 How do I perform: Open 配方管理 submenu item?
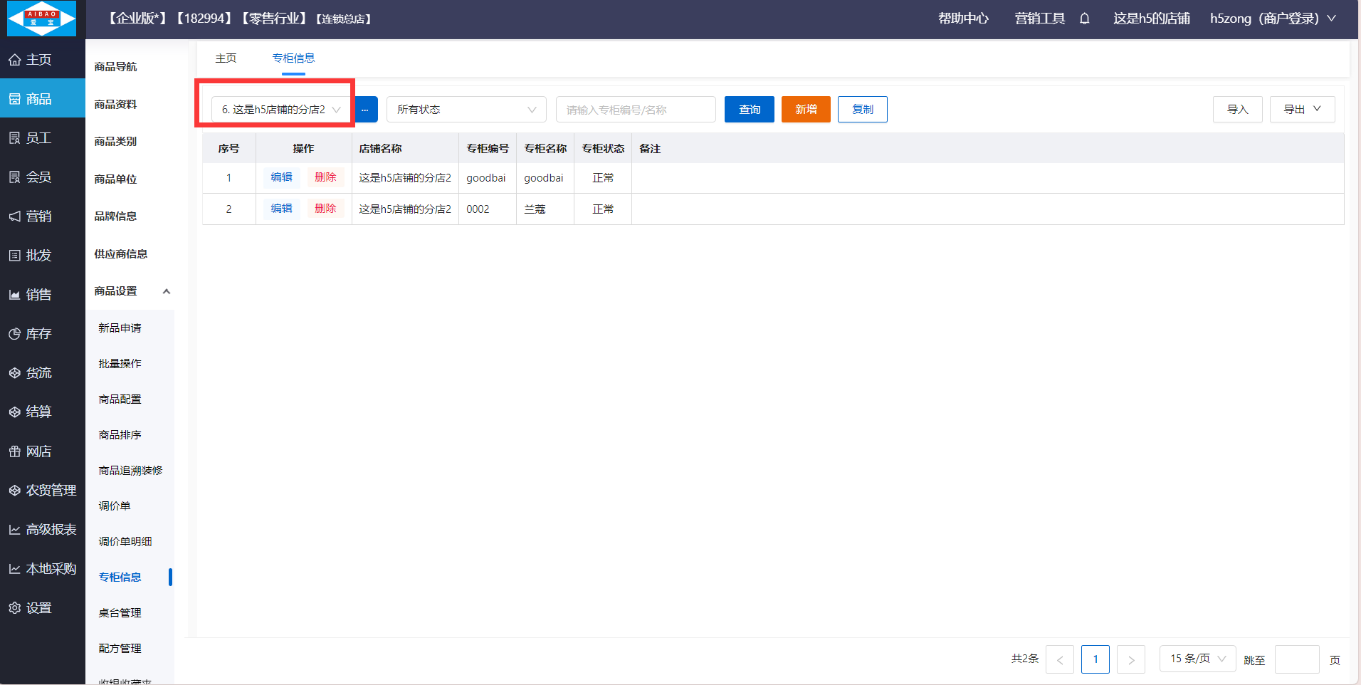[x=120, y=649]
